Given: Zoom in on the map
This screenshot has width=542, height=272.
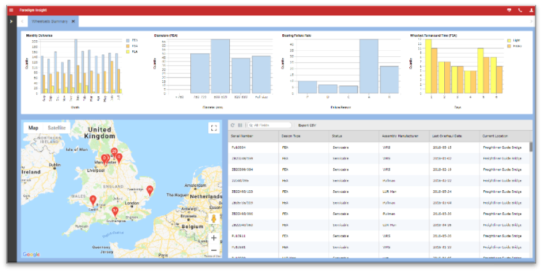Looking at the screenshot, I should coord(214,237).
